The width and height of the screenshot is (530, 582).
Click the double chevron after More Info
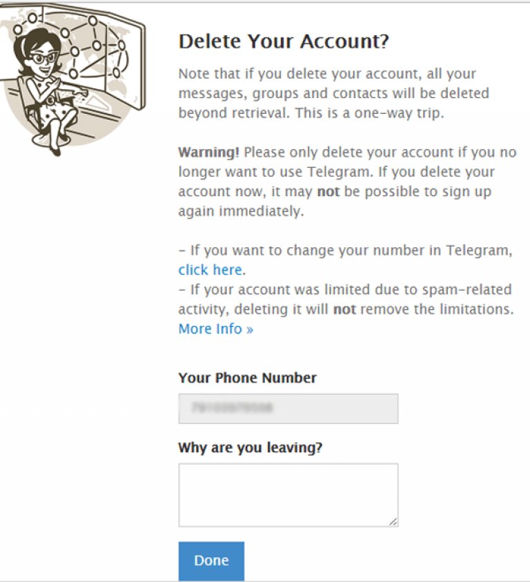249,329
